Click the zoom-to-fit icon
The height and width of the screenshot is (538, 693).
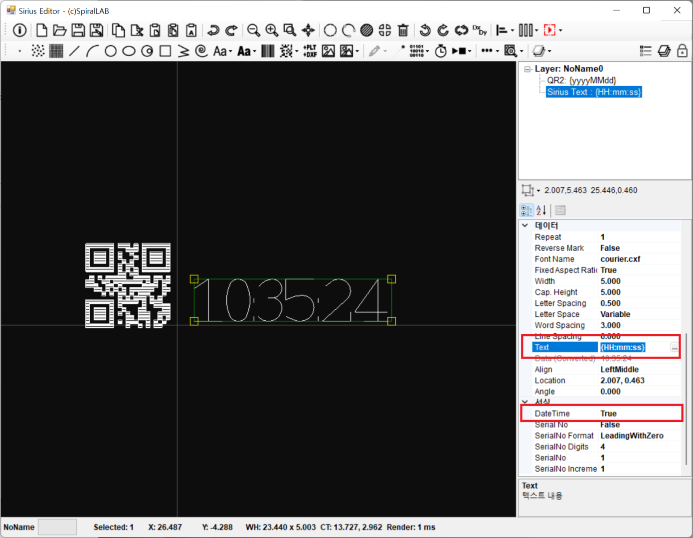click(290, 30)
